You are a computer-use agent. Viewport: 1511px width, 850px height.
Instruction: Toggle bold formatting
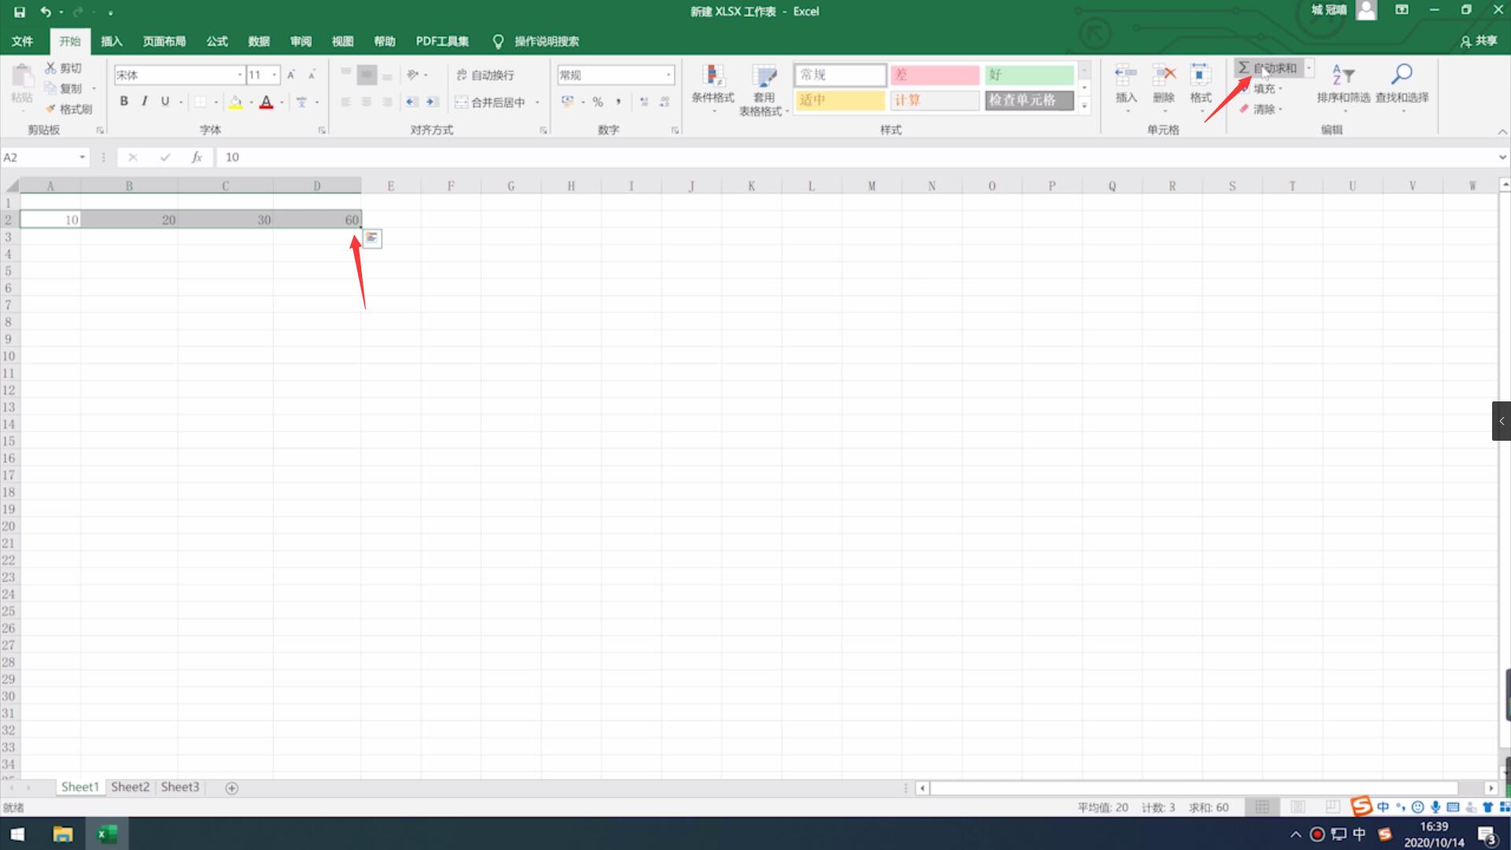coord(124,102)
